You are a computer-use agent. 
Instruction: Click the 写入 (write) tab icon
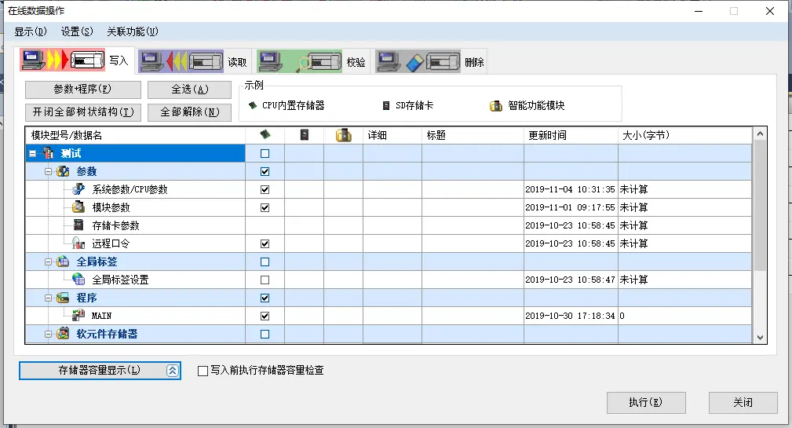pos(63,60)
